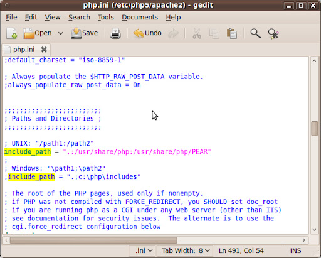The image size is (321, 258).
Task: Click the vertical scrollbar down arrow
Action: pyautogui.click(x=314, y=230)
